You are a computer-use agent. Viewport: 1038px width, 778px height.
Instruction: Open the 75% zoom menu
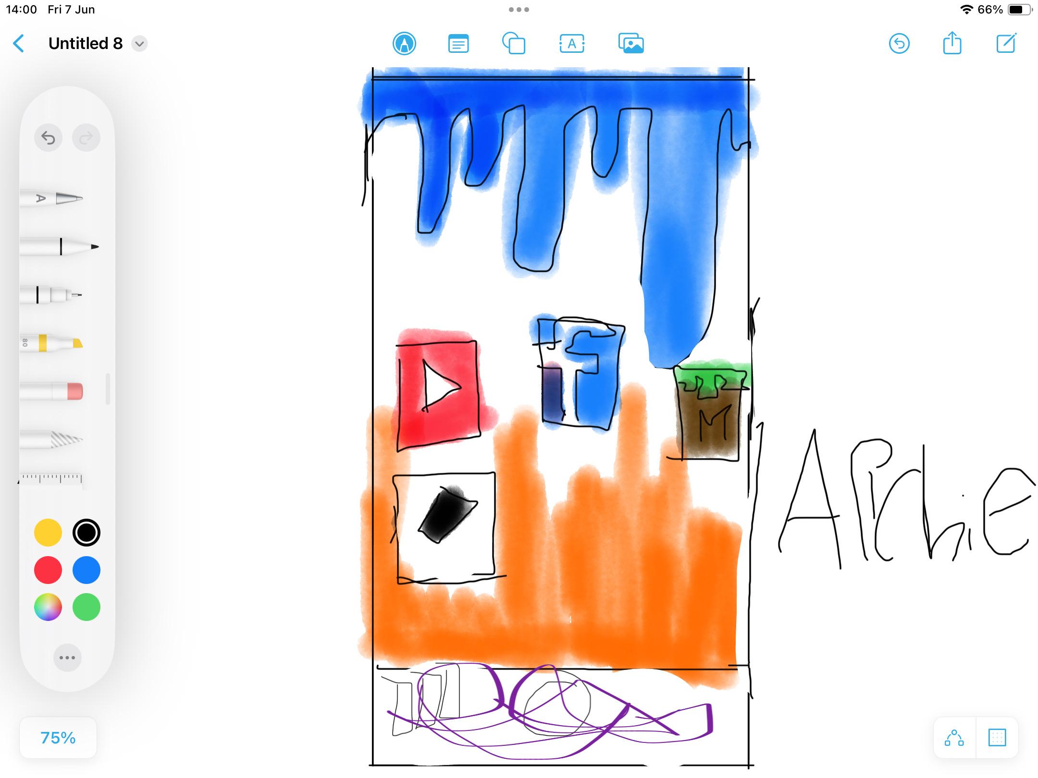[58, 738]
